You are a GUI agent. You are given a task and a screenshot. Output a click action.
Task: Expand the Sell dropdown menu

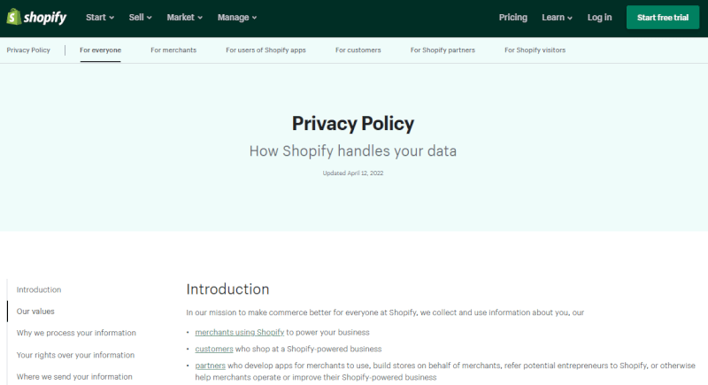coord(140,17)
